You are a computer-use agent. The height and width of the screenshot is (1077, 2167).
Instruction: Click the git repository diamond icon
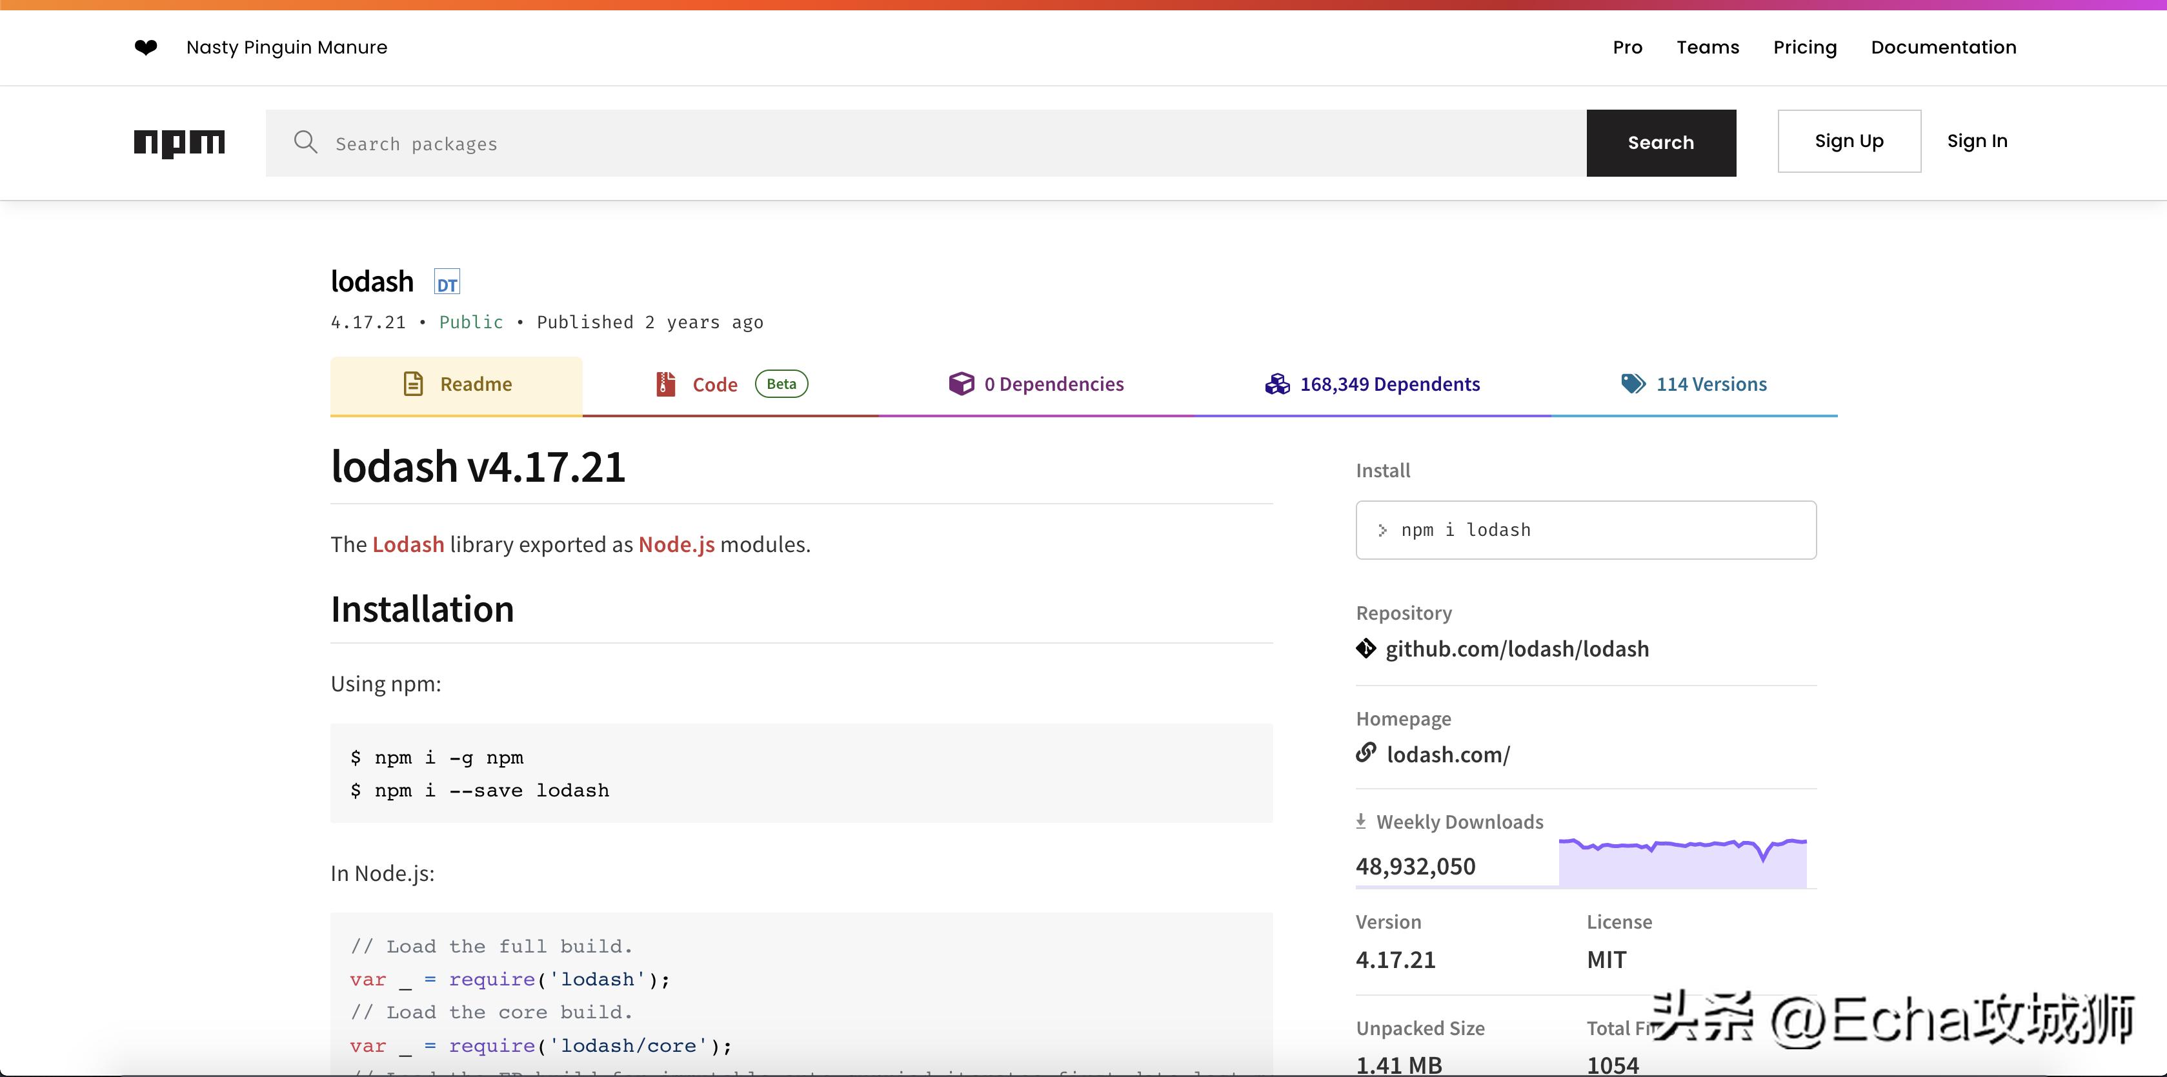click(1366, 649)
